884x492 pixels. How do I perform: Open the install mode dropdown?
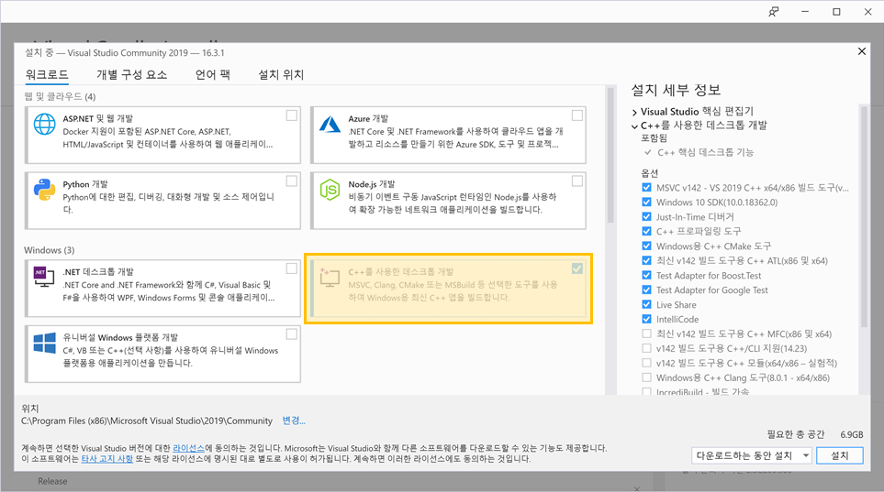tap(752, 455)
